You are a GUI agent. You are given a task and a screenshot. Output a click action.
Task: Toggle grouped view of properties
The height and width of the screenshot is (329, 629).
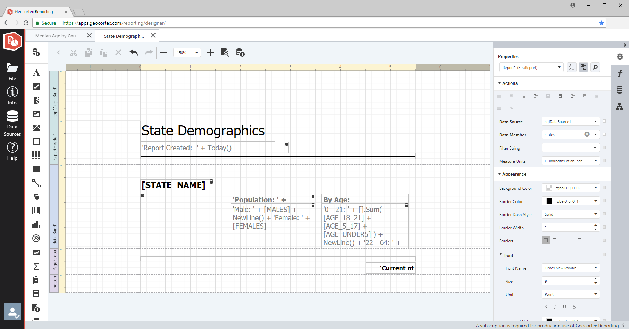[x=583, y=67]
